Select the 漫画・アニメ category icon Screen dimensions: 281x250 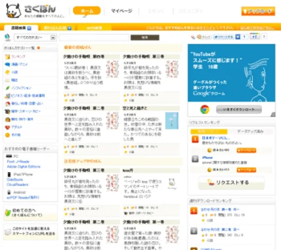click(7, 64)
